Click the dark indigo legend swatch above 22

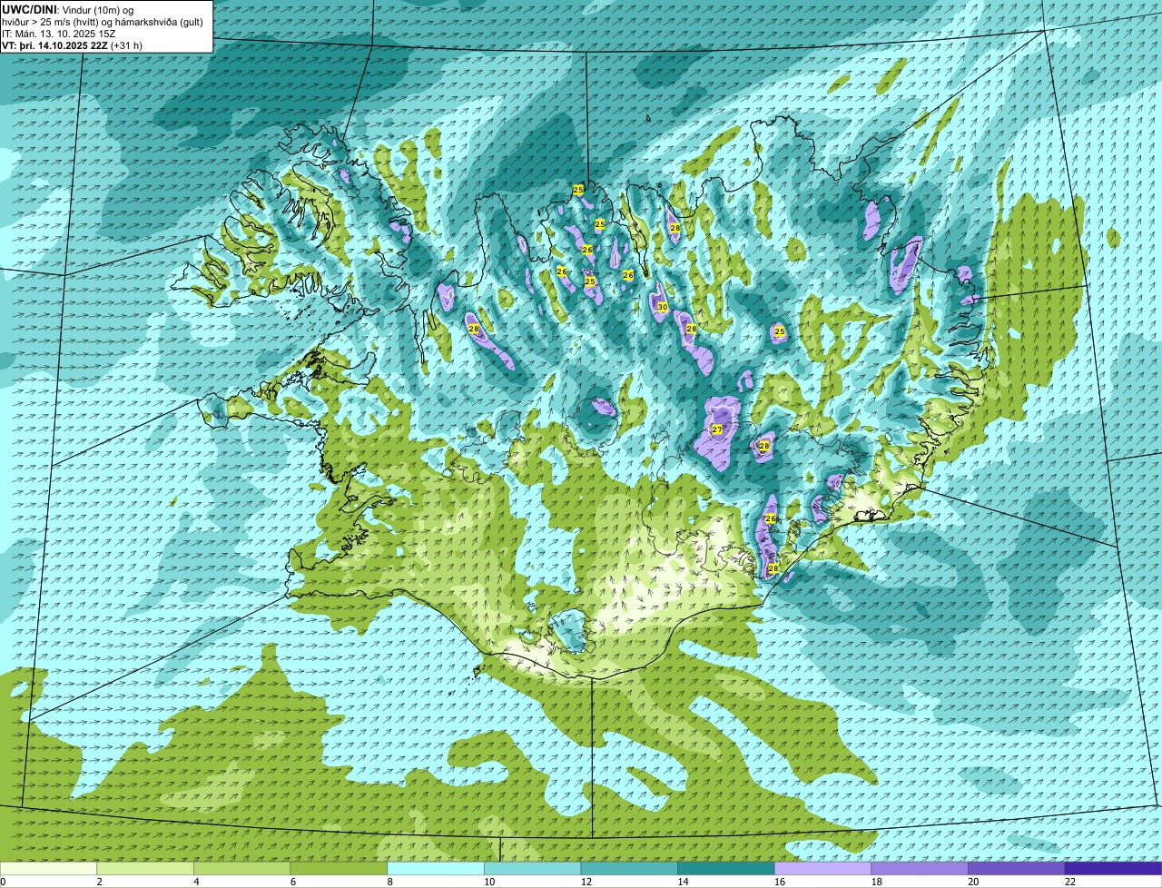pos(1114,868)
